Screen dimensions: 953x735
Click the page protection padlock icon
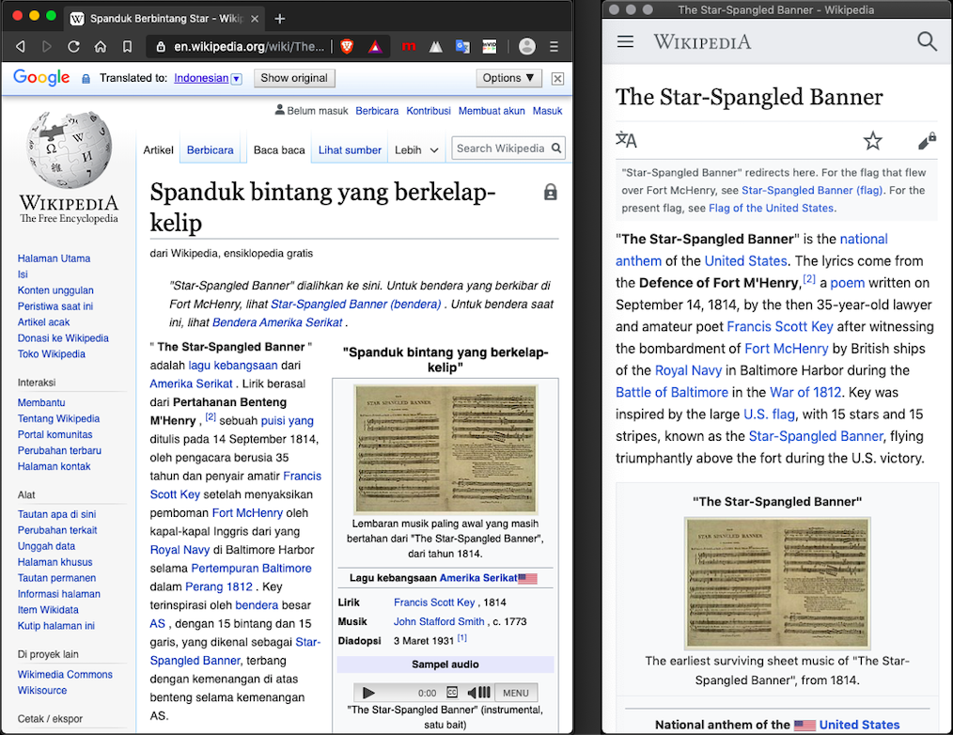pyautogui.click(x=550, y=192)
